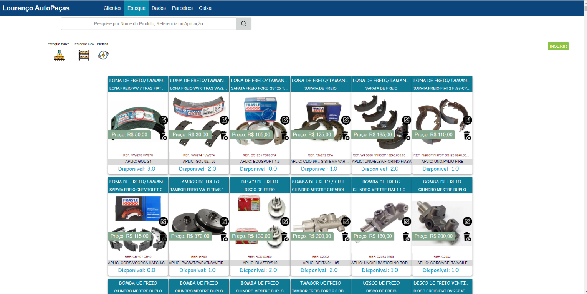Image resolution: width=587 pixels, height=294 pixels.
Task: Select the Estoque tab
Action: pyautogui.click(x=136, y=8)
